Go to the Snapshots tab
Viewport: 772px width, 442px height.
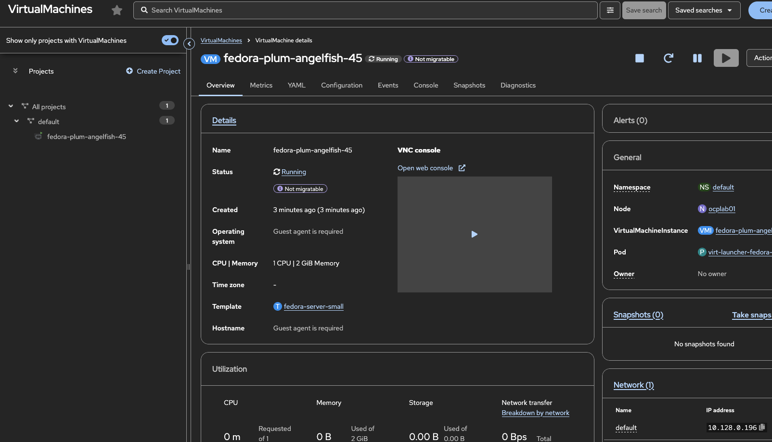coord(469,85)
